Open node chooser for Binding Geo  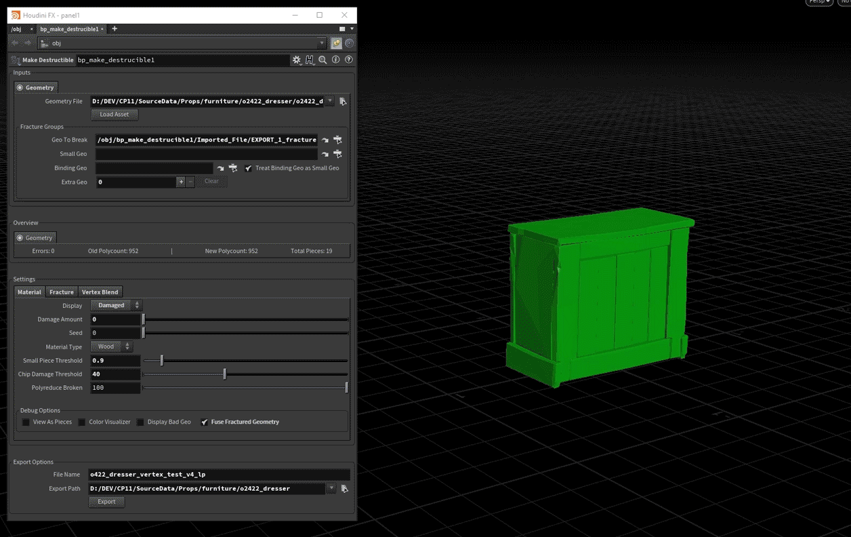[x=232, y=168]
